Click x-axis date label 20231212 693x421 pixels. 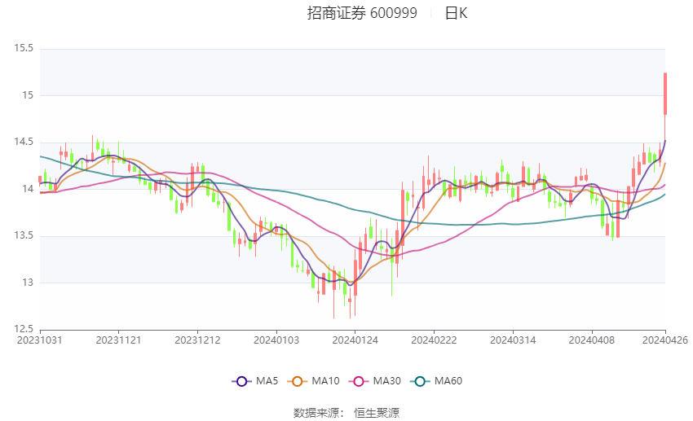(x=197, y=340)
